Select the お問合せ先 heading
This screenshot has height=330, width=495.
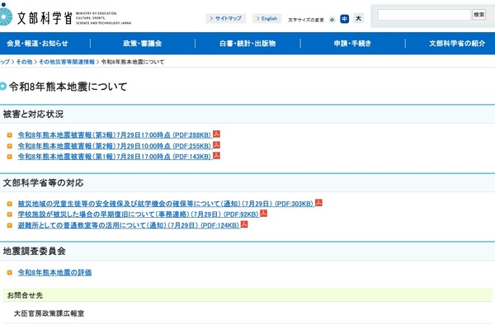pyautogui.click(x=25, y=295)
